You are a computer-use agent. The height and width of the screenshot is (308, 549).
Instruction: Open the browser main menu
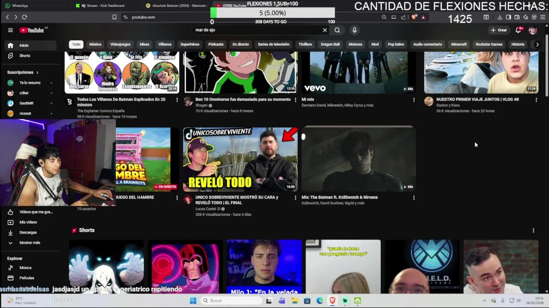[x=543, y=17]
